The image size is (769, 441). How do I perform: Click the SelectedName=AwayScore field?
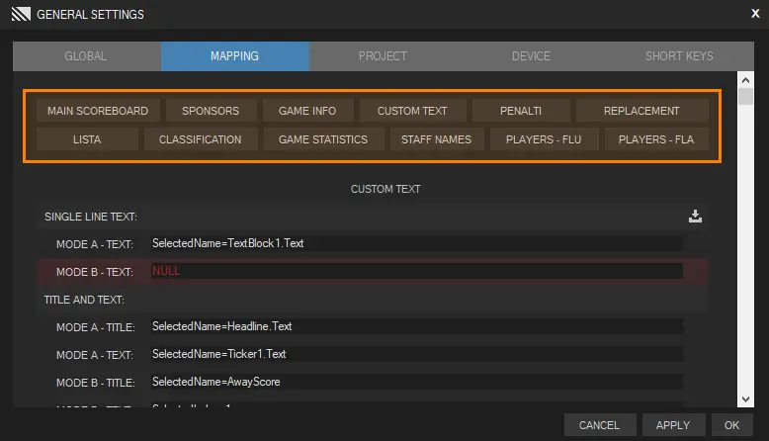click(416, 382)
